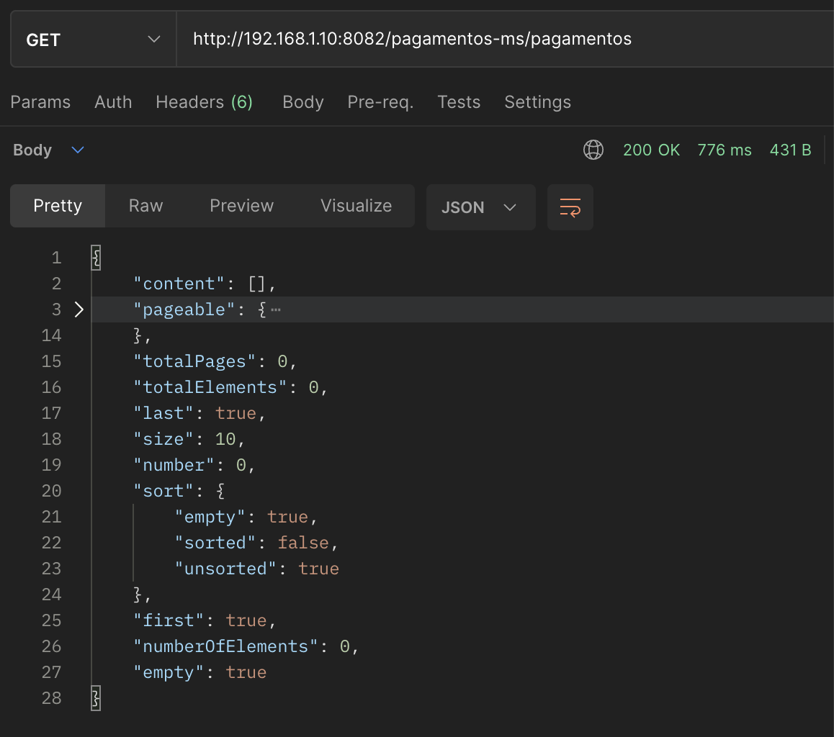Click the "totalElements" key
Image resolution: width=834 pixels, height=737 pixels.
pos(210,387)
